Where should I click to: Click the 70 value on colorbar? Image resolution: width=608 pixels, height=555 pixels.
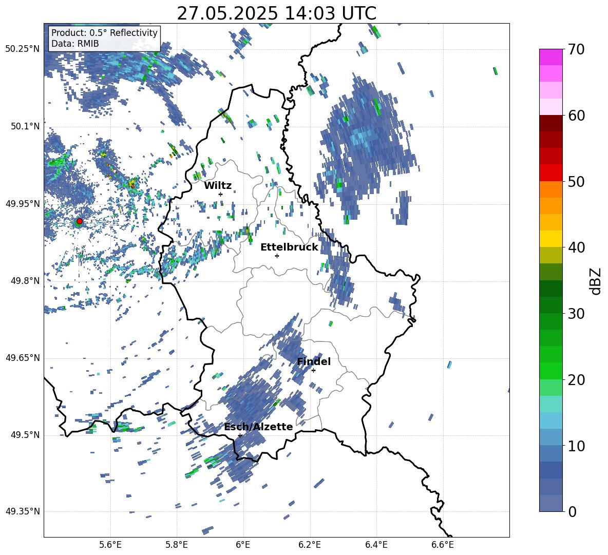coord(576,50)
